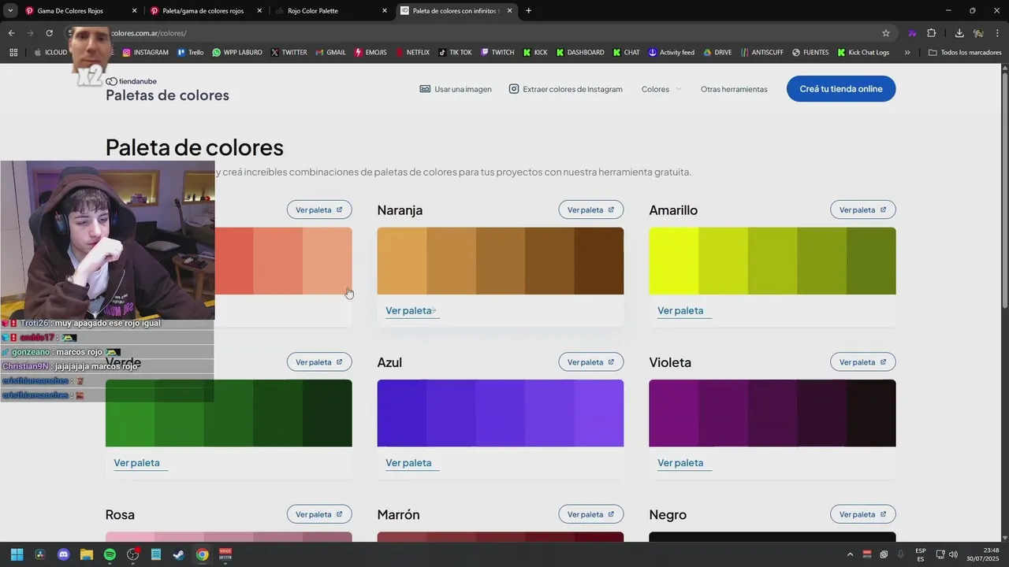
Task: Open the TWITTER bookmark
Action: pos(289,53)
